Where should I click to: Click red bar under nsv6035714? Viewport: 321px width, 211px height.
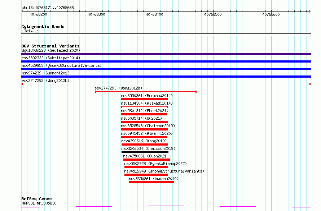(145, 122)
